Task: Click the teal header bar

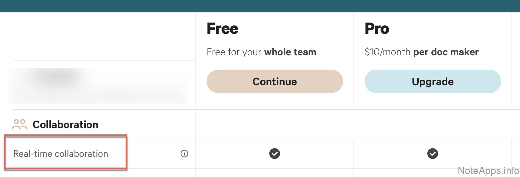Action: [260, 6]
